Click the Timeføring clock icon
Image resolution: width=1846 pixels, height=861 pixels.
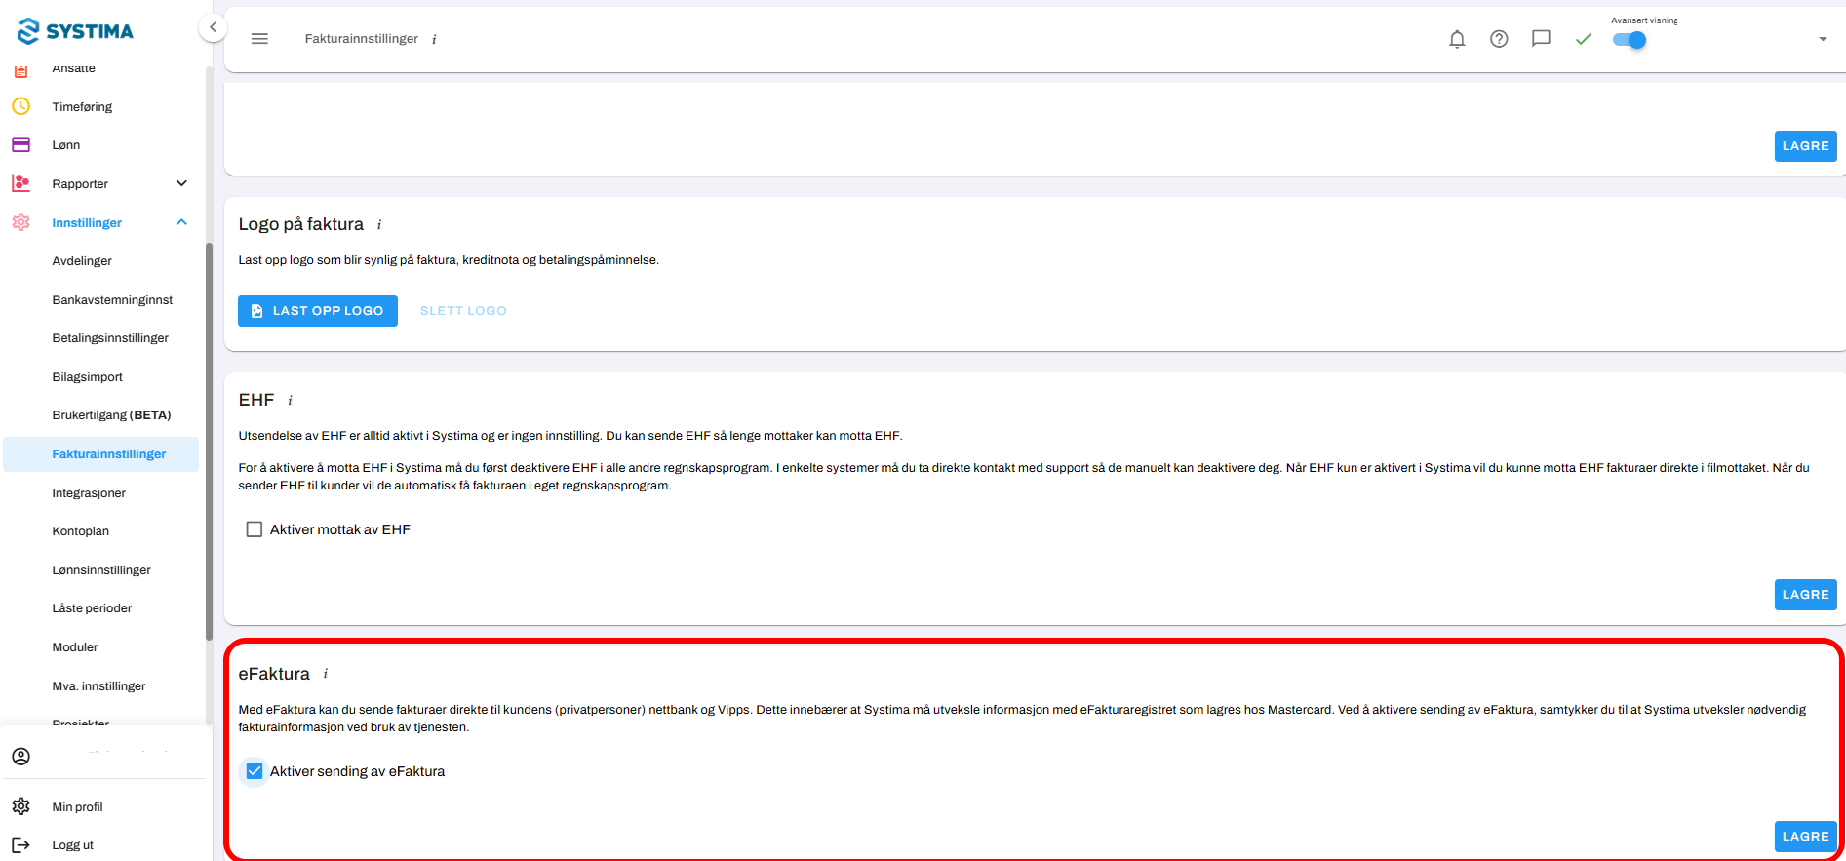[x=20, y=106]
